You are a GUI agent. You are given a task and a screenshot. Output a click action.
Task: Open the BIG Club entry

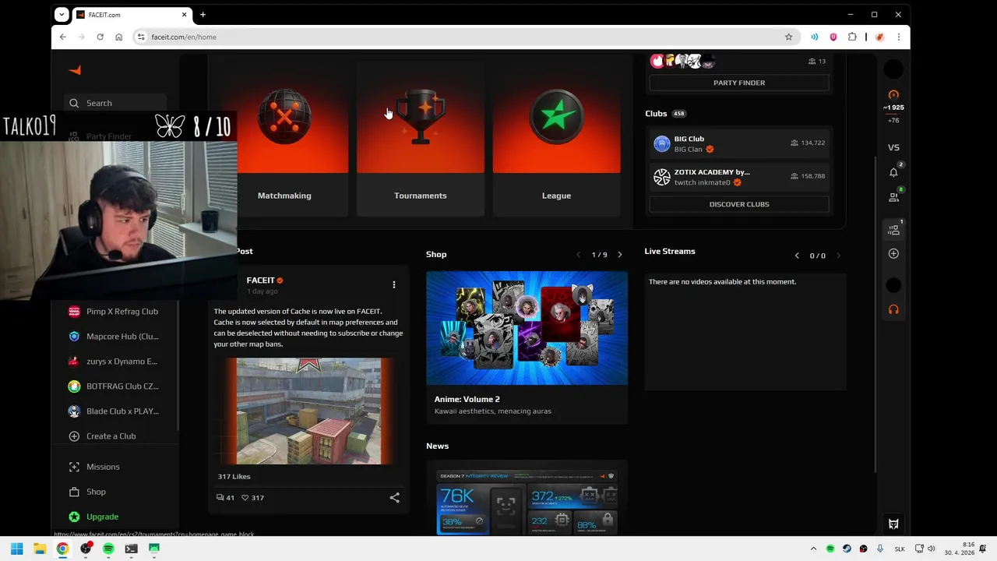coord(739,144)
